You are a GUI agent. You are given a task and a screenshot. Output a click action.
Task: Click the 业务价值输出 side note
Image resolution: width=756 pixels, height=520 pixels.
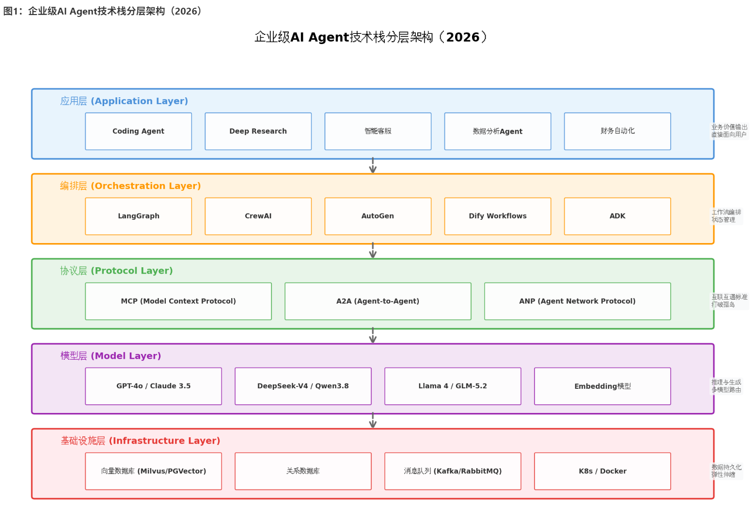pos(729,131)
